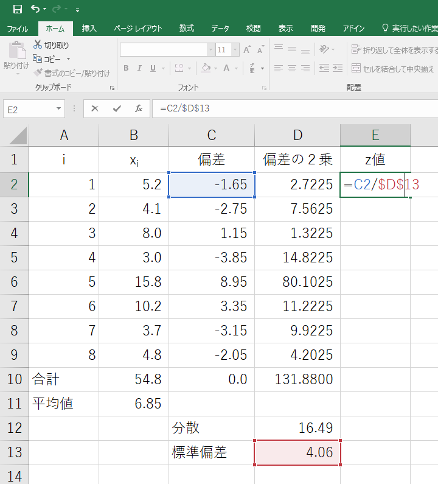Click cell C2 showing -1.65
The image size is (438, 484).
coord(212,184)
